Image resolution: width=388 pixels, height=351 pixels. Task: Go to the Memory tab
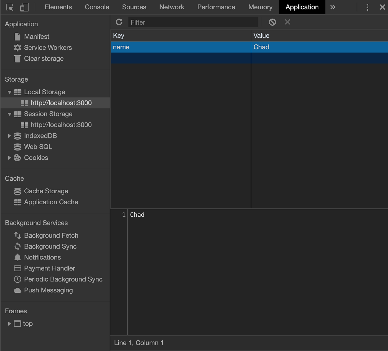(260, 7)
